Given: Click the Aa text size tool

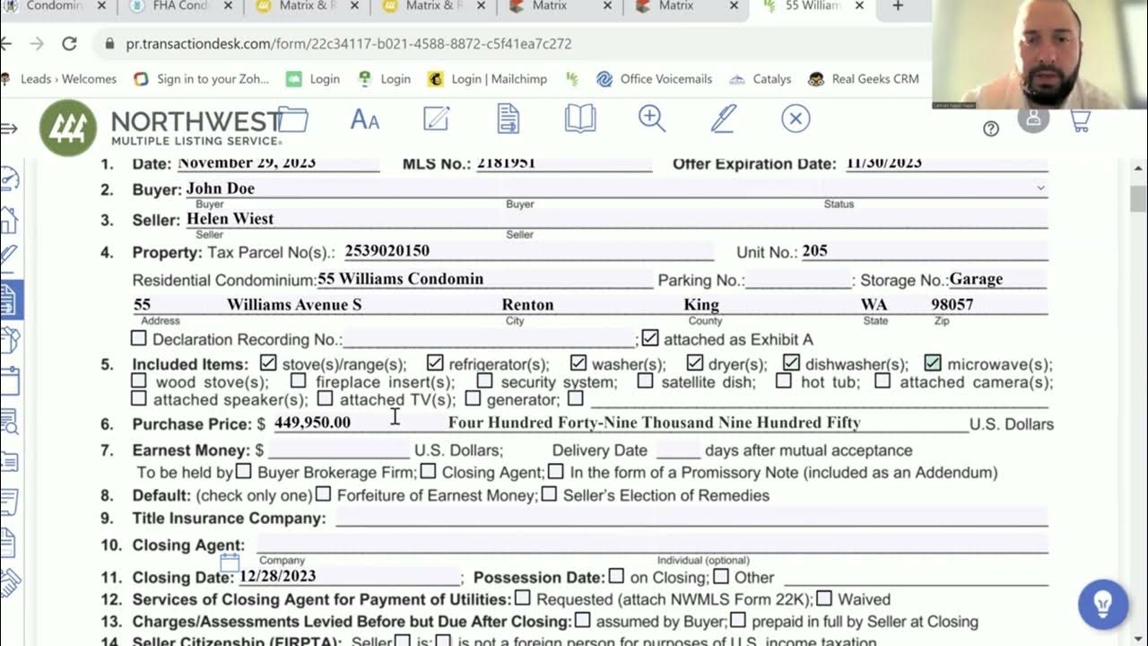Looking at the screenshot, I should point(364,118).
